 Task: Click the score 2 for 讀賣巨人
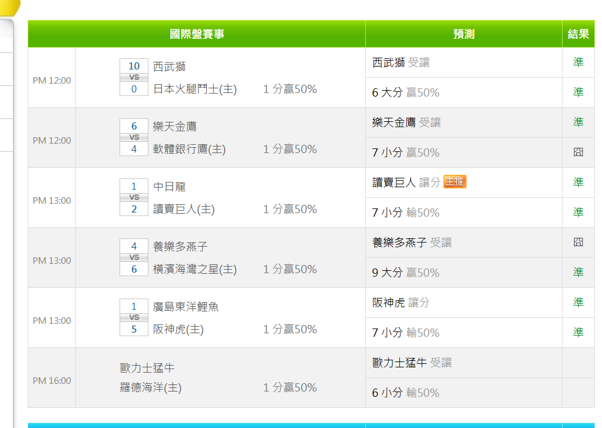click(x=134, y=209)
